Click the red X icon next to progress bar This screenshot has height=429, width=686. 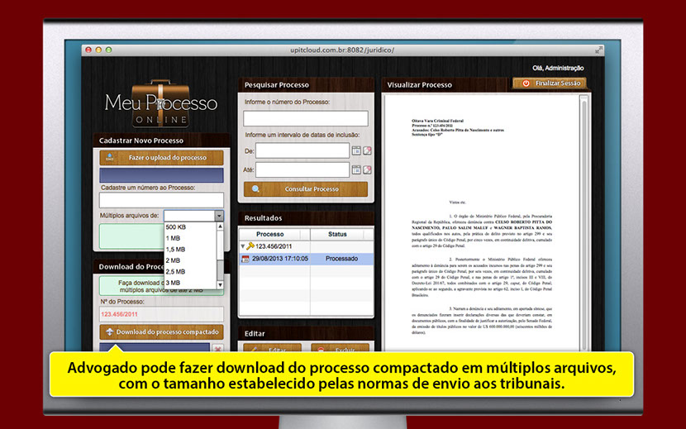[218, 350]
